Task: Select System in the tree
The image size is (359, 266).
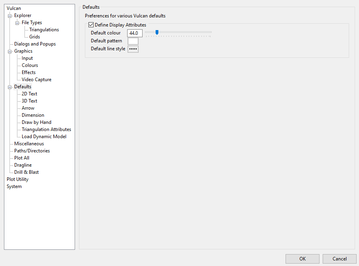Action: click(14, 186)
